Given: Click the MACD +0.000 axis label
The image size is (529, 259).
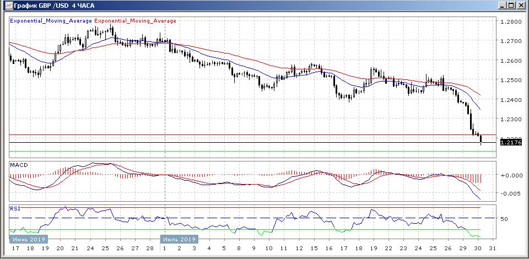Looking at the screenshot, I should 511,175.
